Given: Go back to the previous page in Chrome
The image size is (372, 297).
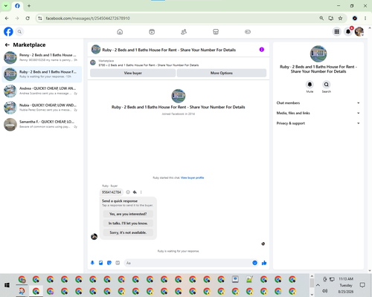Looking at the screenshot, I should [7, 19].
